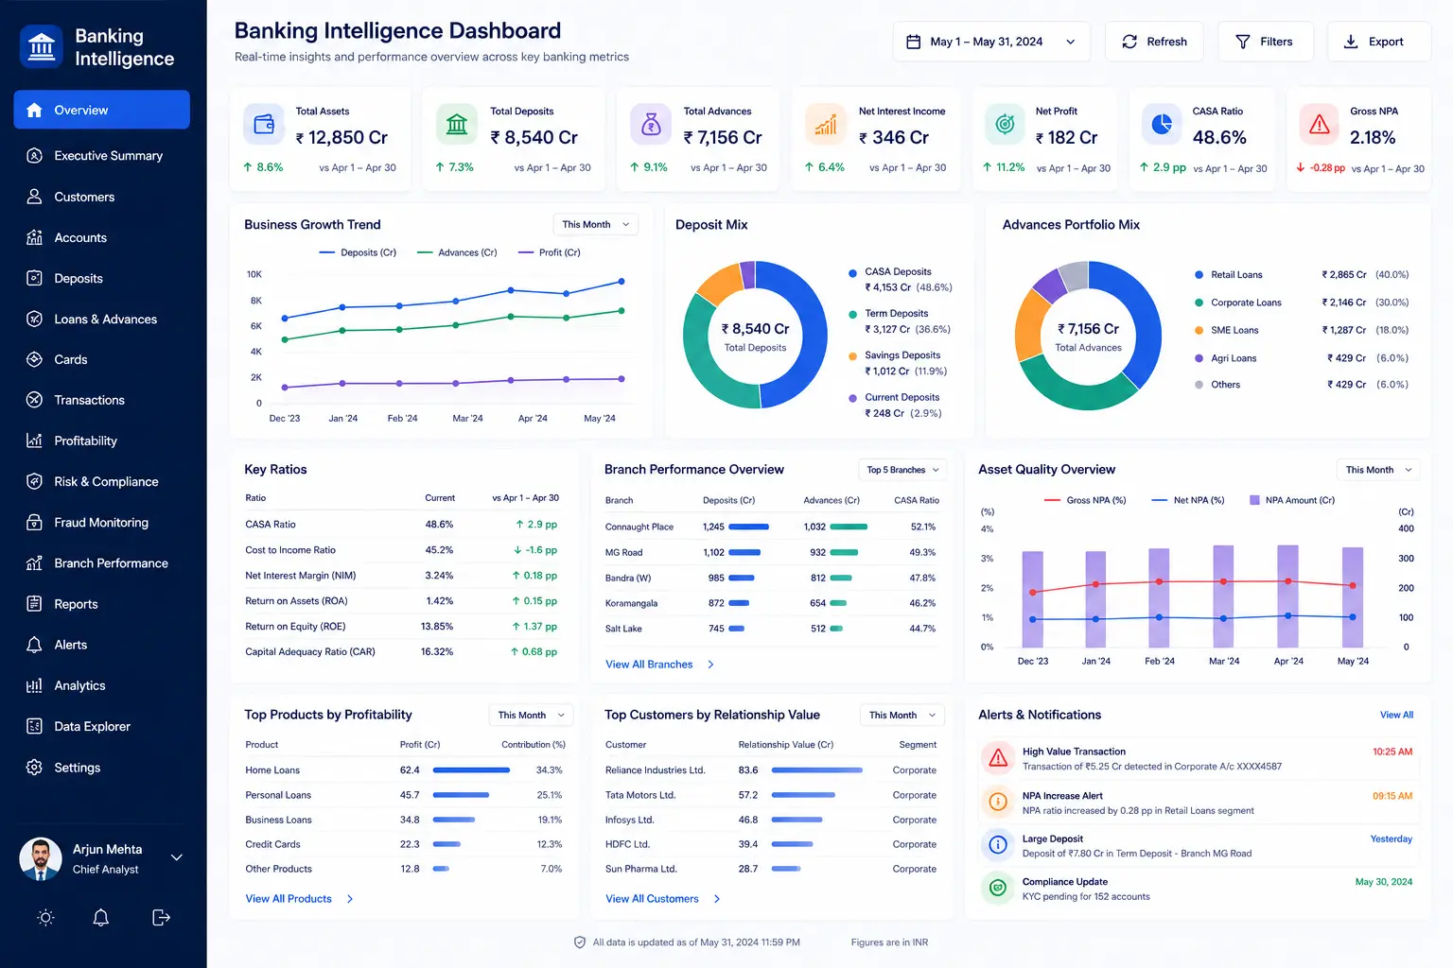This screenshot has height=968, width=1453.
Task: Navigate to Branch Performance
Action: (x=101, y=562)
